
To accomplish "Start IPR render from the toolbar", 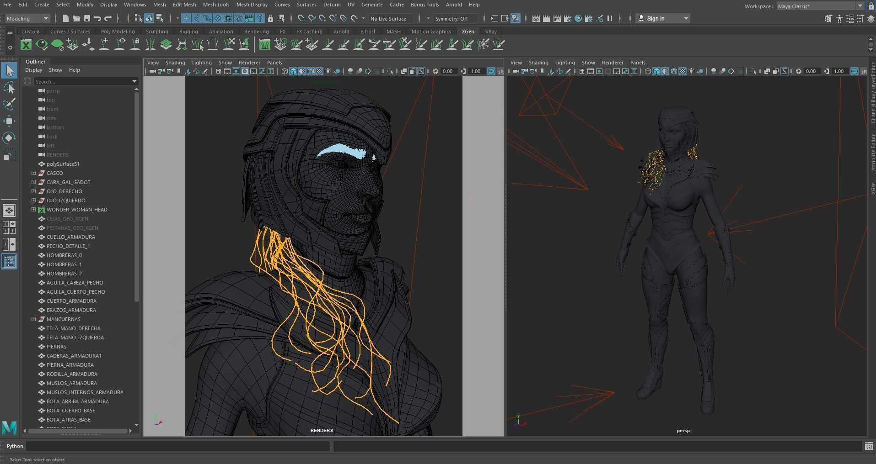I will point(557,18).
